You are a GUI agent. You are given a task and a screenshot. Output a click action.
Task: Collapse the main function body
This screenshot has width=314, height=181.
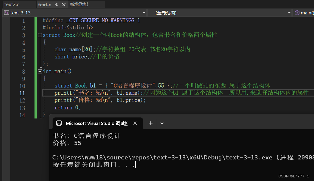[x=40, y=71]
